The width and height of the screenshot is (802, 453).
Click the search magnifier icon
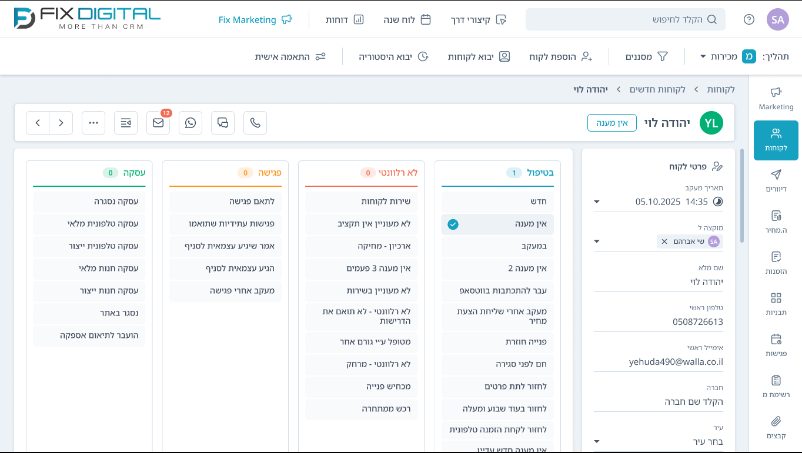click(712, 19)
